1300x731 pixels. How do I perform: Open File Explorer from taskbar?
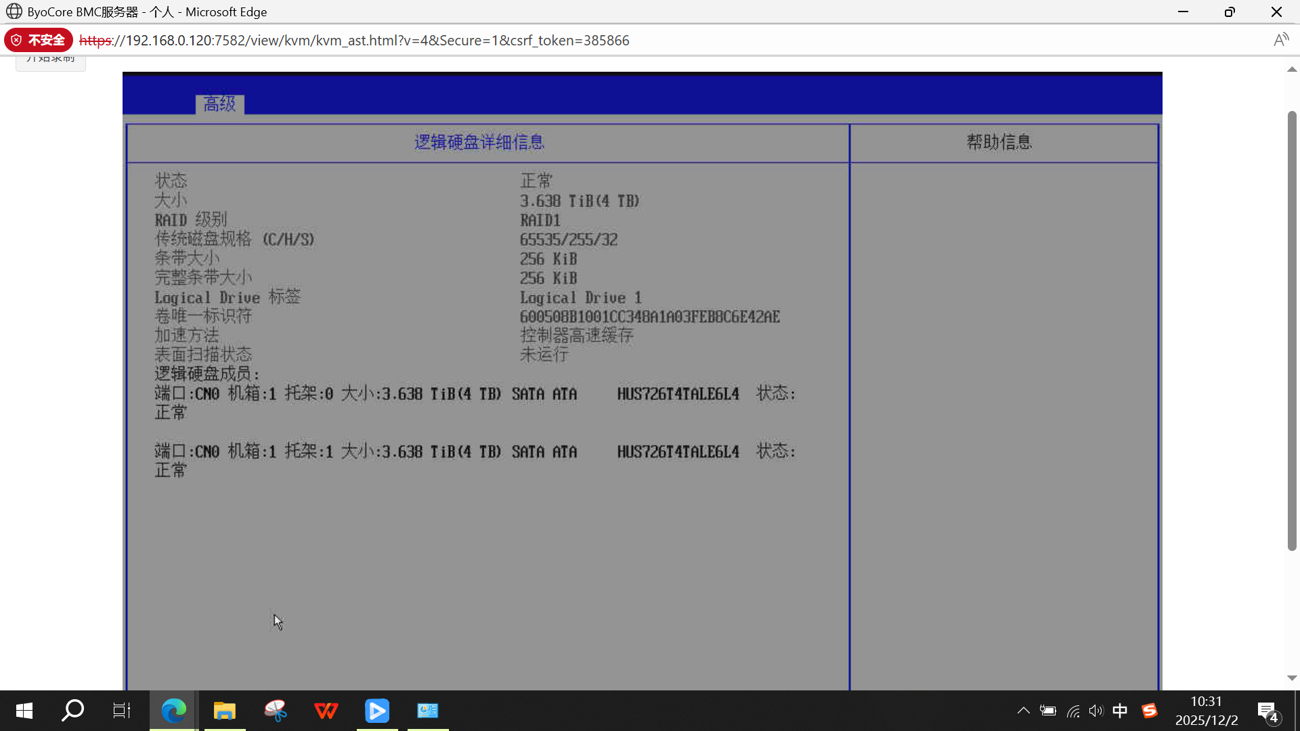[x=224, y=710]
